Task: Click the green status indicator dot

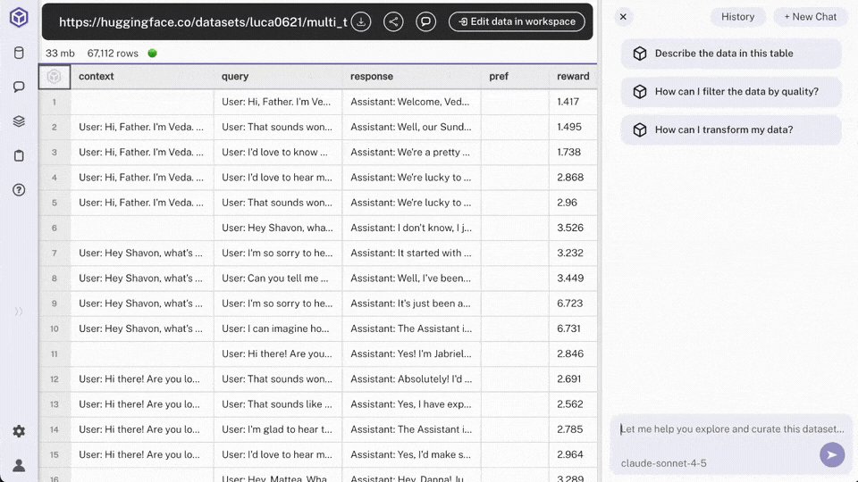Action: click(153, 53)
